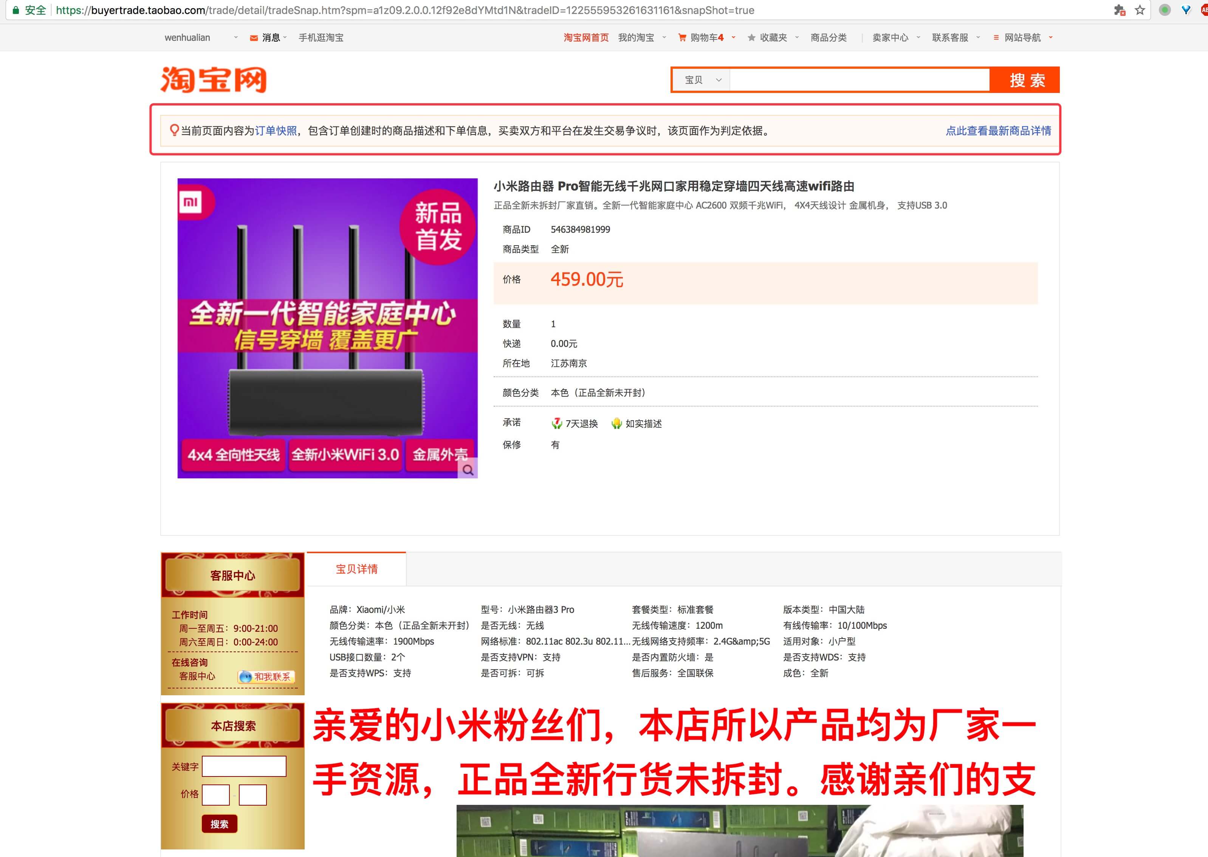Click the shopping cart icon

point(682,37)
